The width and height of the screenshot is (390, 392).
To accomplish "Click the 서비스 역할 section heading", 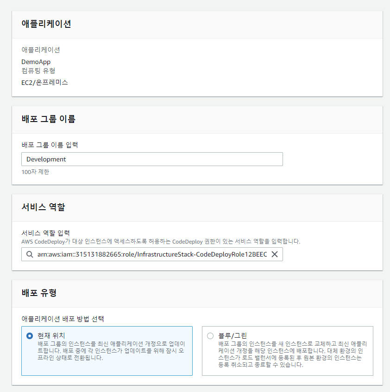I will point(43,207).
